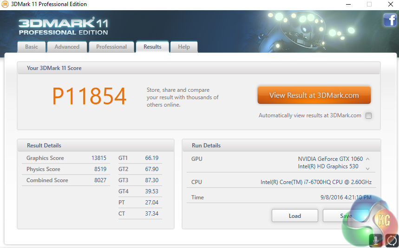Screen dimensions: 399x248
Task: Minimize the 3DMark 11 window
Action: click(348, 4)
